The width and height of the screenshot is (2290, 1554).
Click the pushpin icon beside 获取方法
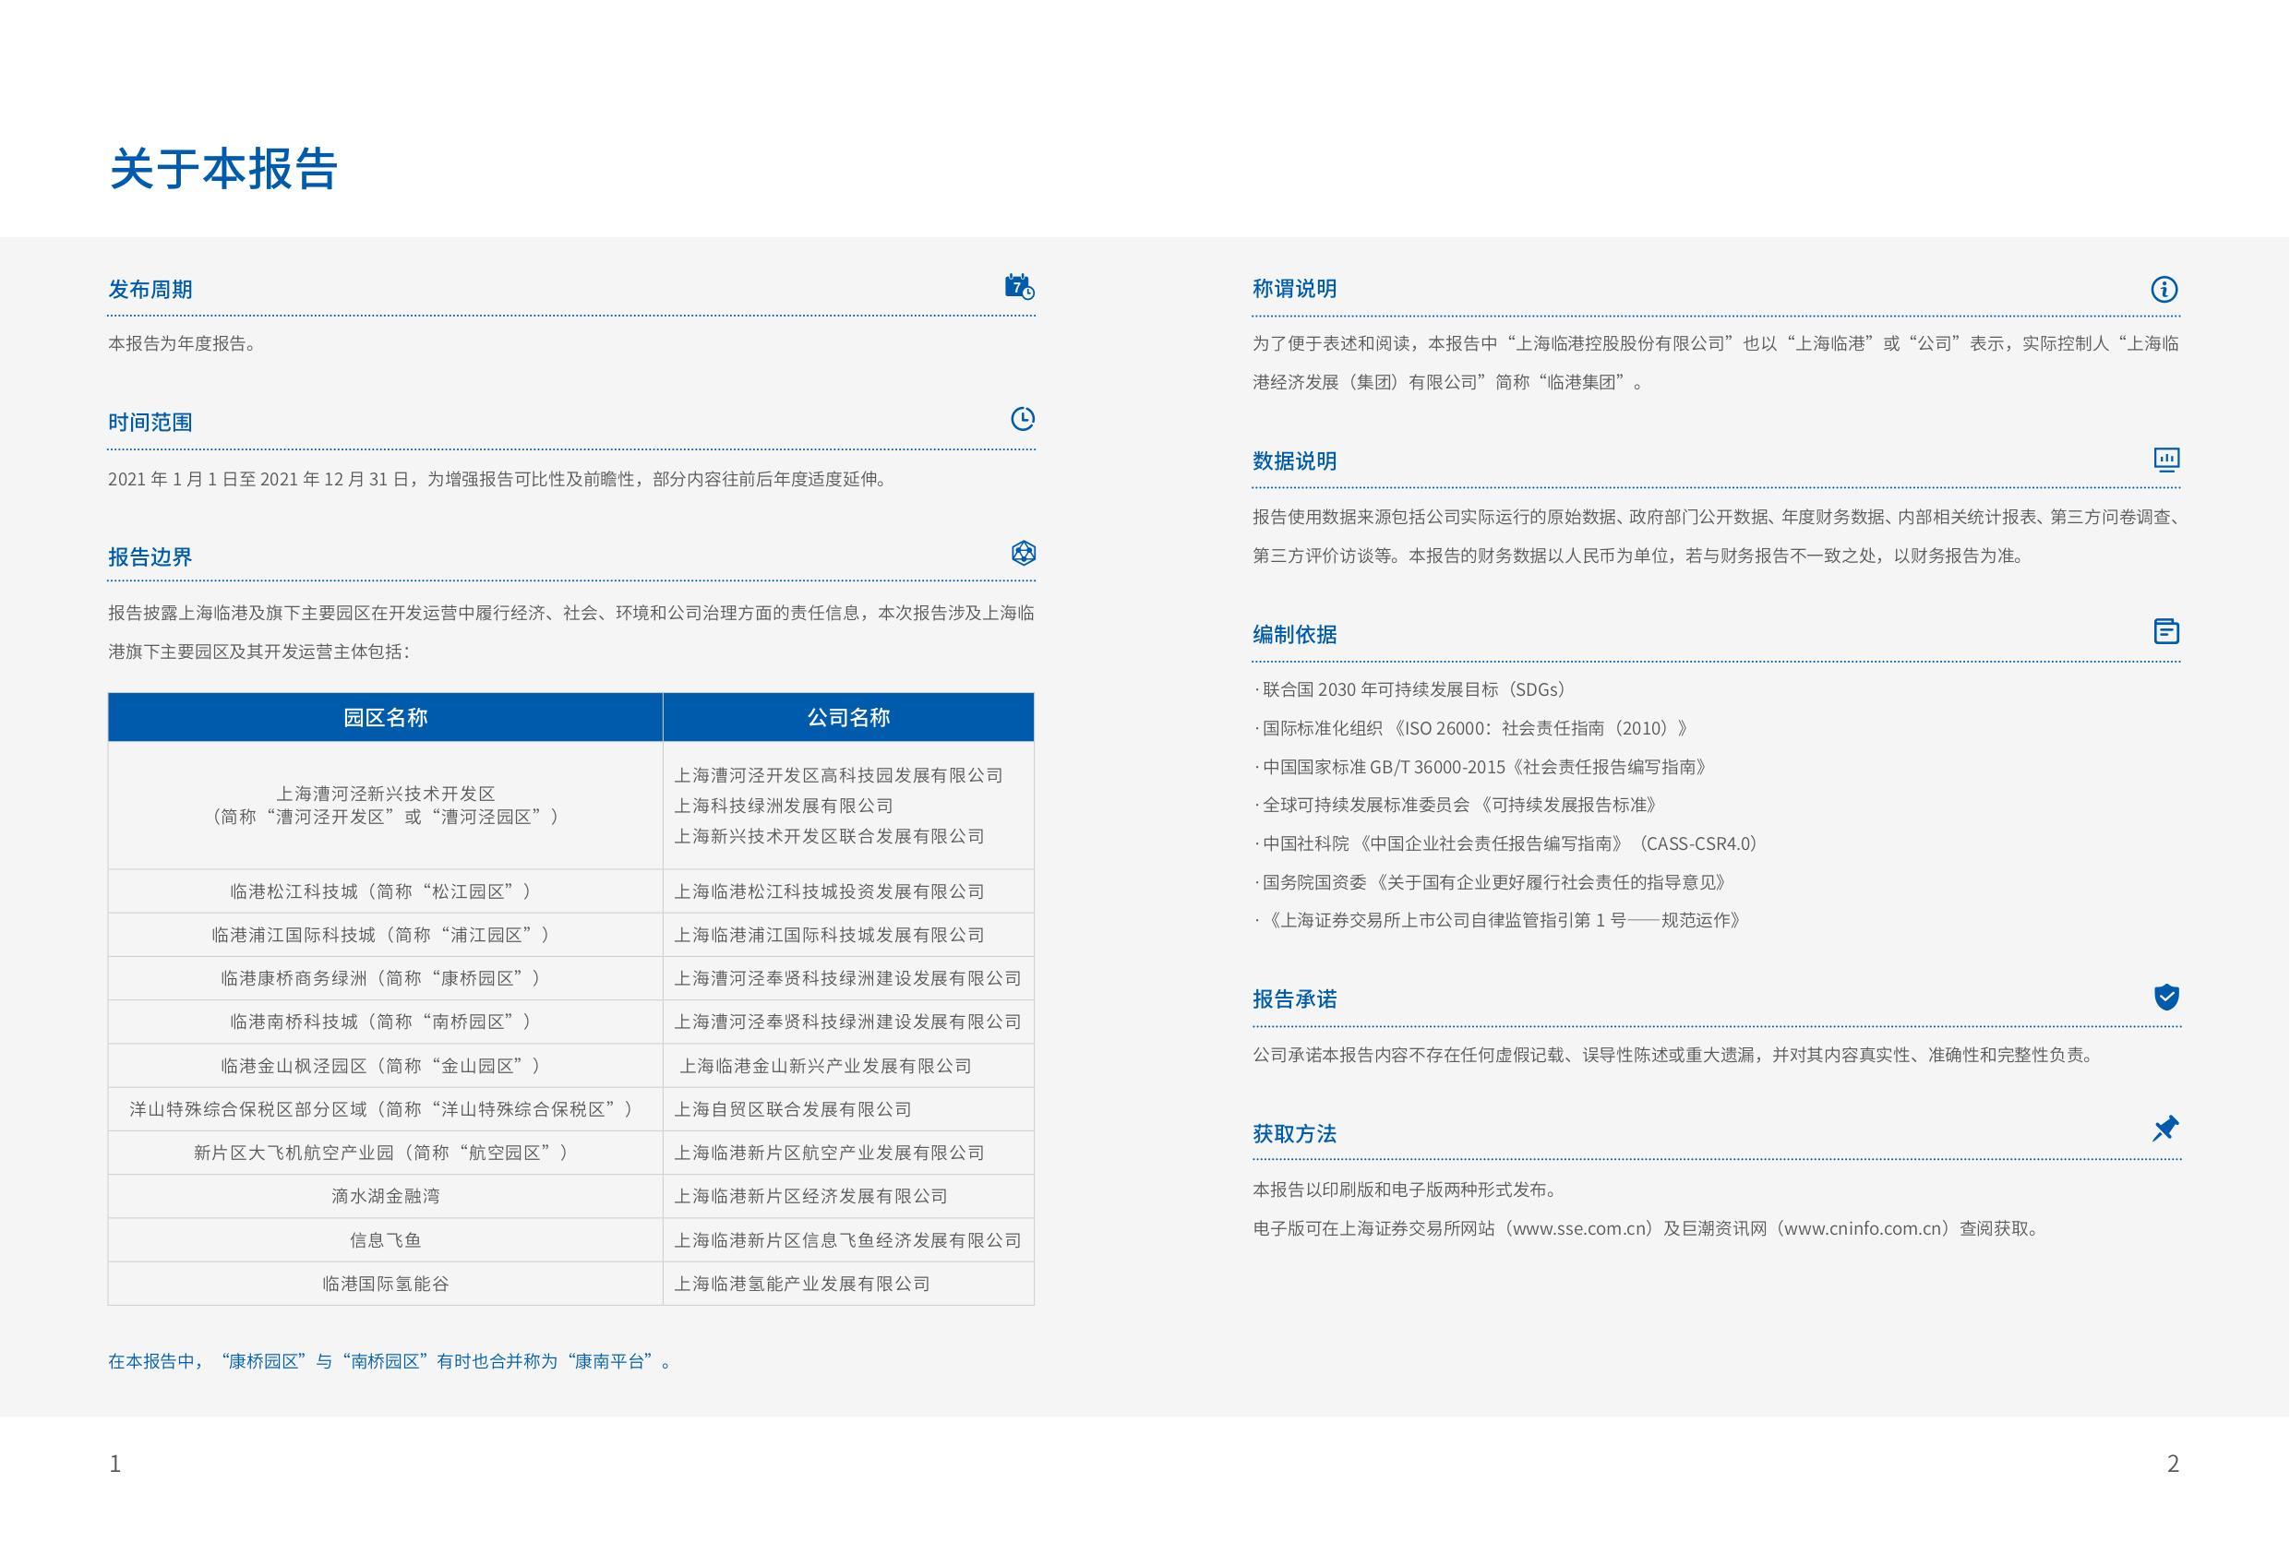coord(2164,1129)
